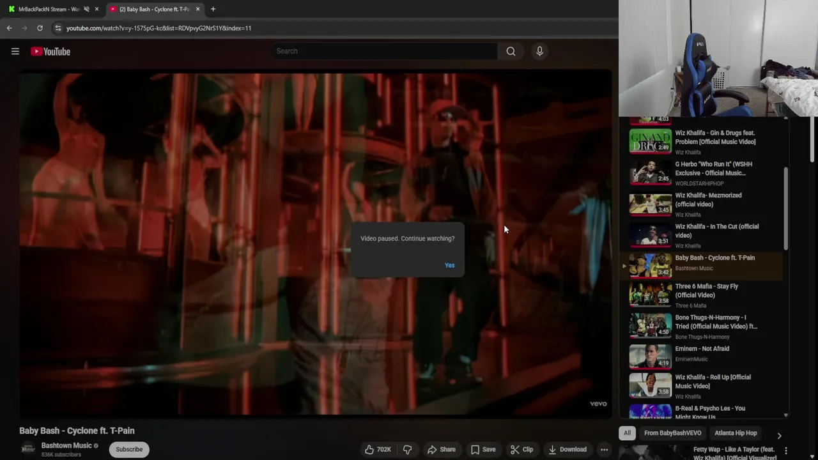Open a new browser tab

[213, 9]
